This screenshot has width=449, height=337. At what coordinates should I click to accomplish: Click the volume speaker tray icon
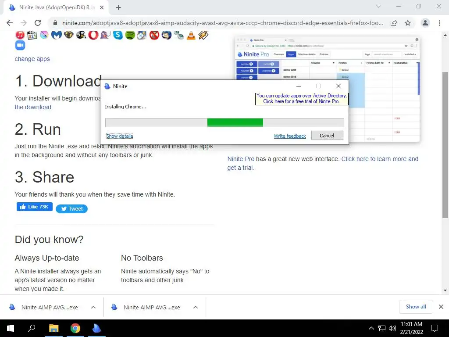(x=392, y=328)
